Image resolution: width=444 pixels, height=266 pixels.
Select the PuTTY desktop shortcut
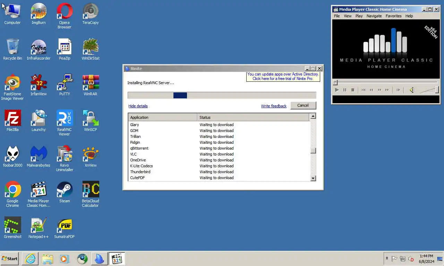(x=65, y=85)
